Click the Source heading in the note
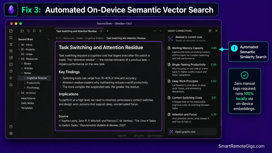Viewport: 272px width, 153px height. [63, 116]
